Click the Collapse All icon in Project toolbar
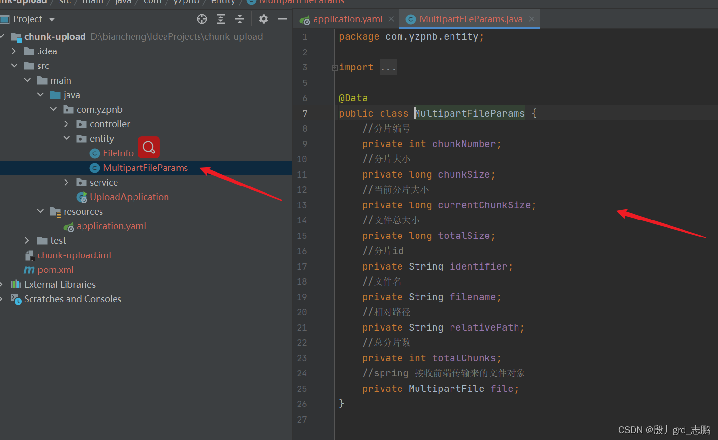Screen dimensions: 718x440 (240, 19)
